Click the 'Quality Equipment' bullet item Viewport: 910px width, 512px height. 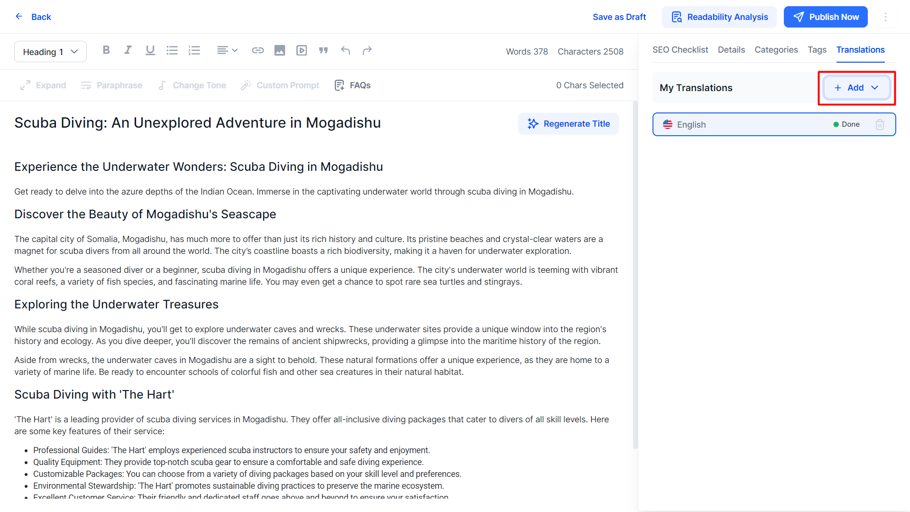229,462
